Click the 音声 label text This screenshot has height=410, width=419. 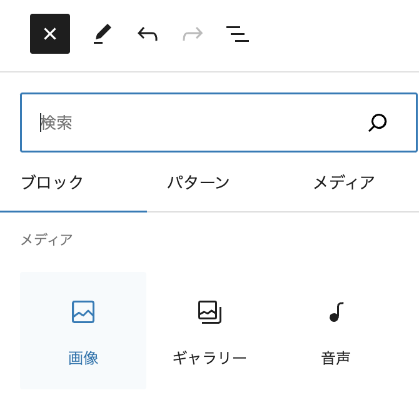pyautogui.click(x=336, y=358)
